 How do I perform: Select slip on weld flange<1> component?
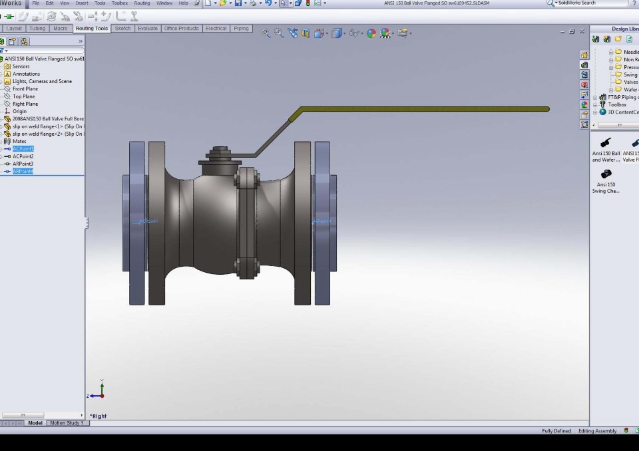click(x=48, y=126)
